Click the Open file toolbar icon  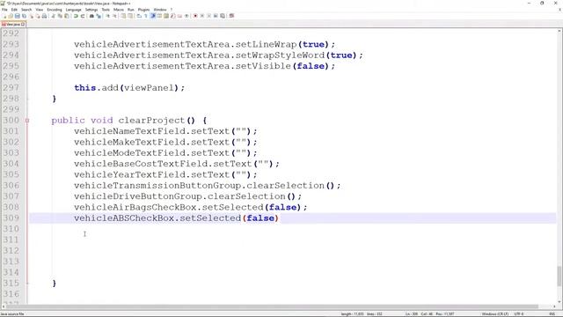(11, 16)
